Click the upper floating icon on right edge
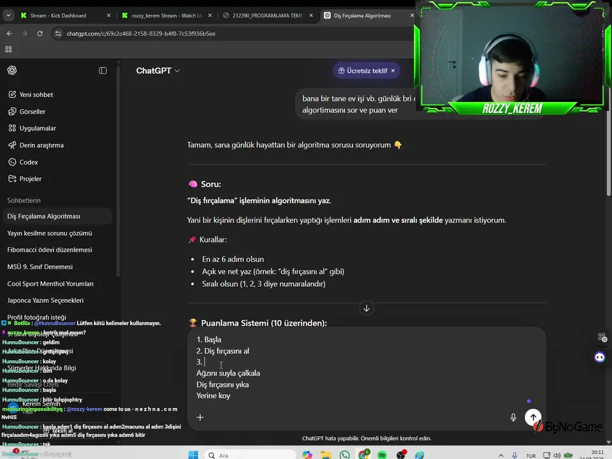 click(x=602, y=337)
